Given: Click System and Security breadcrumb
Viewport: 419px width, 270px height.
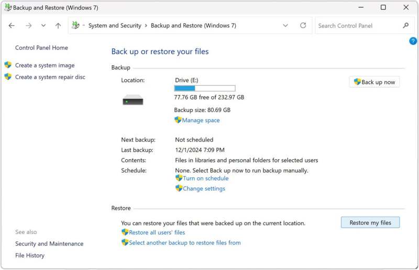Looking at the screenshot, I should tap(115, 26).
